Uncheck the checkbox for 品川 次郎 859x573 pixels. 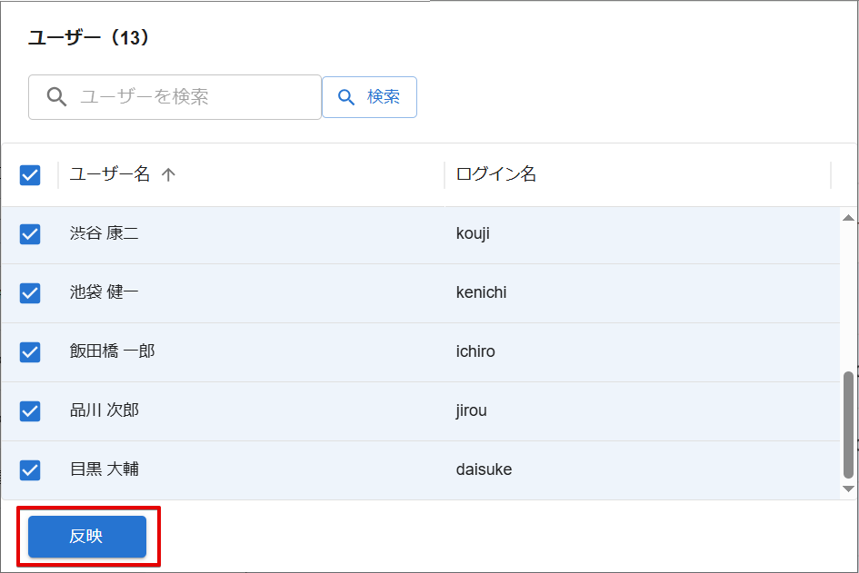point(30,411)
